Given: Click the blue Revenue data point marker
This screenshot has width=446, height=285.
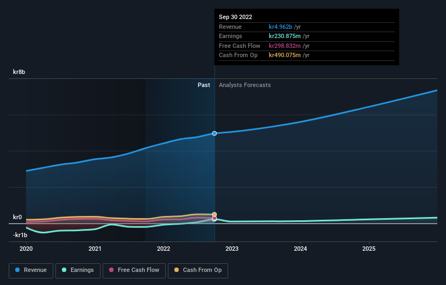Looking at the screenshot, I should pyautogui.click(x=215, y=133).
